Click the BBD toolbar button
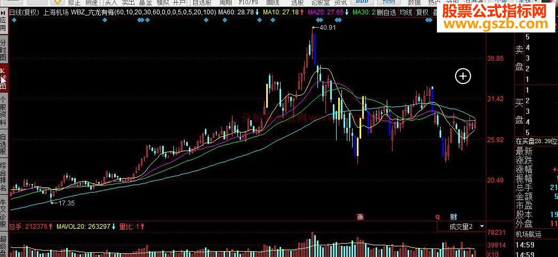 (x=362, y=2)
